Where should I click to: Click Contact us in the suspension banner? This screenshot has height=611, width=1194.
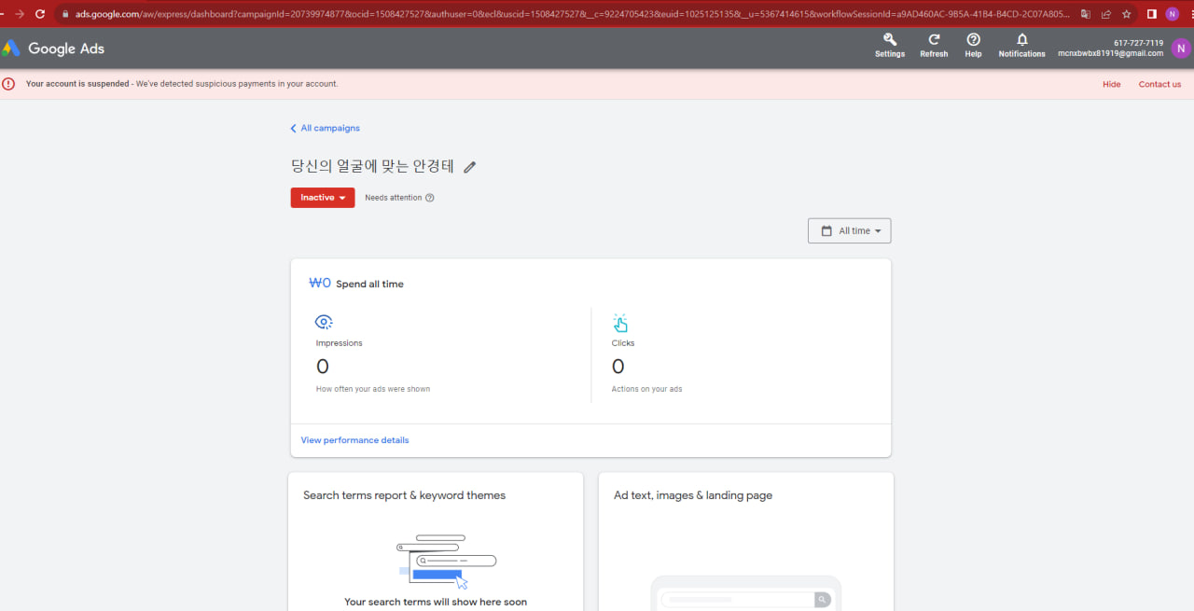pos(1159,84)
